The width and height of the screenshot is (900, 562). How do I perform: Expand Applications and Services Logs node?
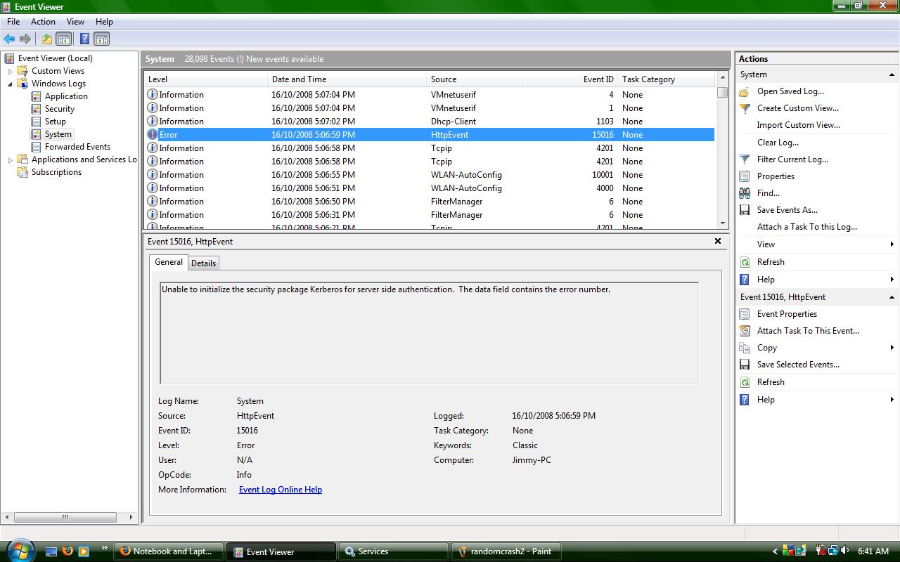[10, 159]
